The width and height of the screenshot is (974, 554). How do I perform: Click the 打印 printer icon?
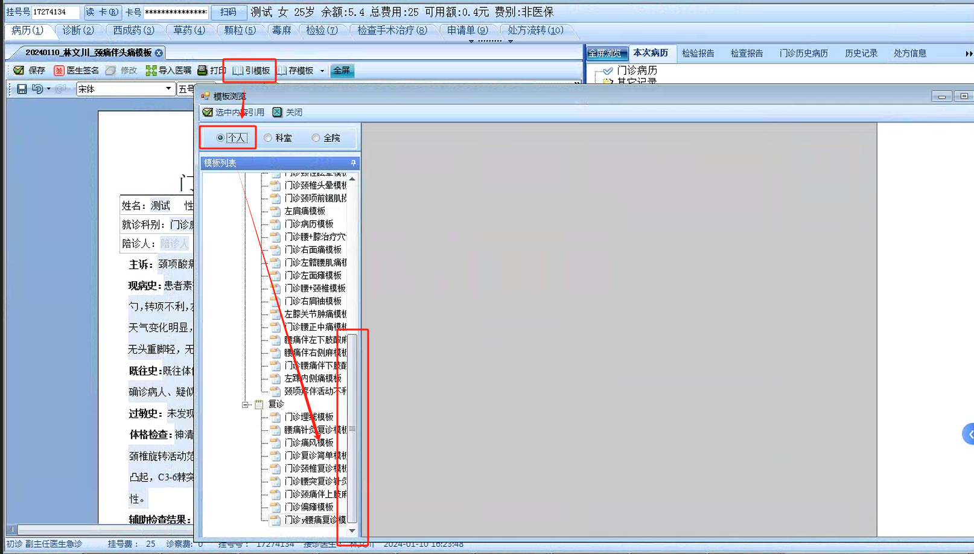point(202,71)
